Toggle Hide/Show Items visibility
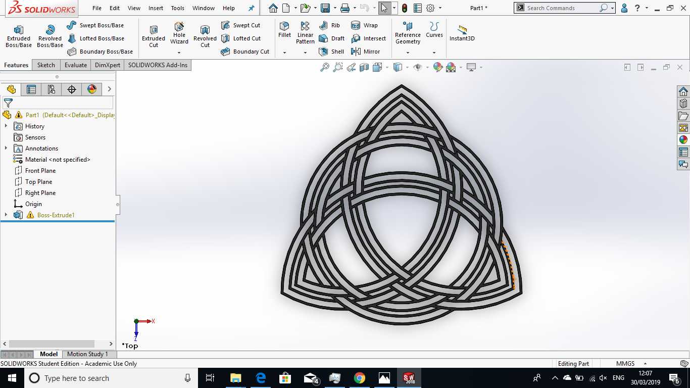690x388 pixels. click(417, 67)
